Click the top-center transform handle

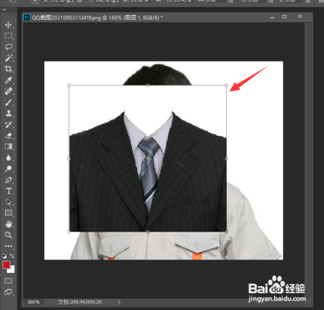tap(148, 85)
